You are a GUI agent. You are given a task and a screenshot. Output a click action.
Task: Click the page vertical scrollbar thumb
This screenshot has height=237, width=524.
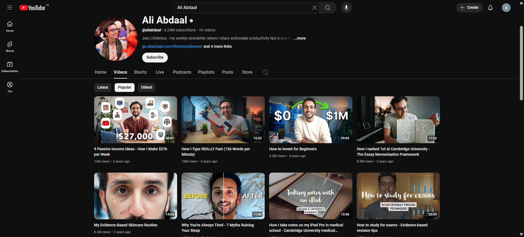pos(521,63)
